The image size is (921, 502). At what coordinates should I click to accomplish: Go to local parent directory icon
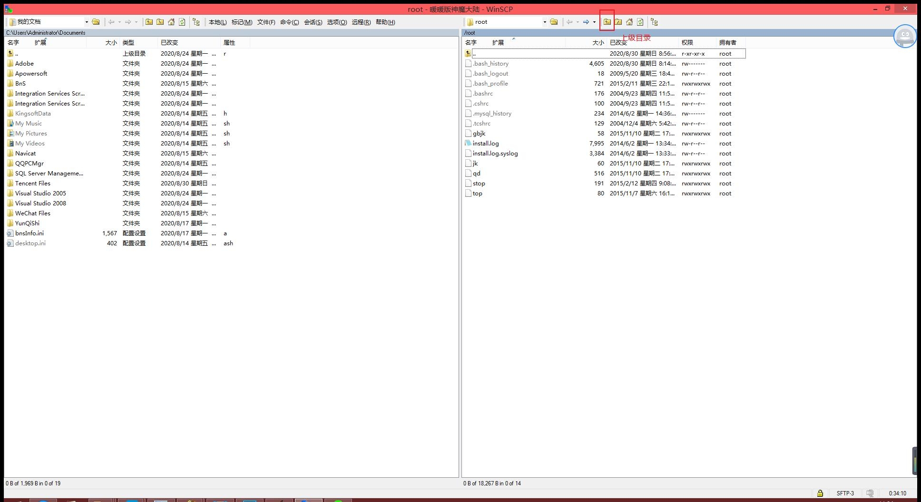coord(149,22)
